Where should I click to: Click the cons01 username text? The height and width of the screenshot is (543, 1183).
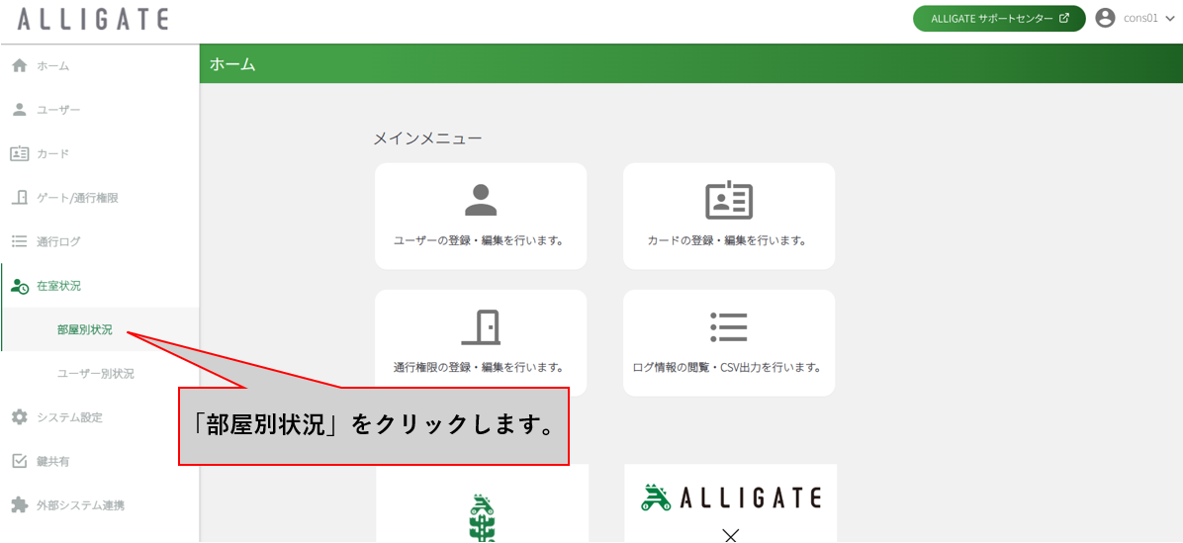[1140, 19]
